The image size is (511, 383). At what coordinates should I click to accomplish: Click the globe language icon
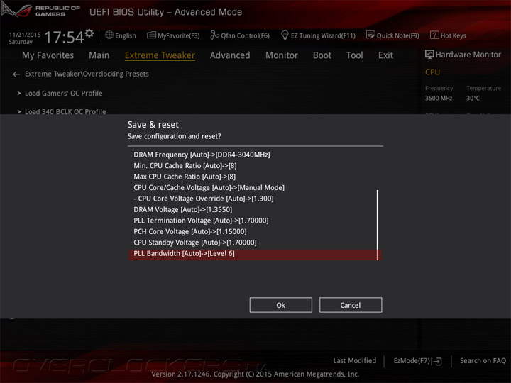coord(109,35)
